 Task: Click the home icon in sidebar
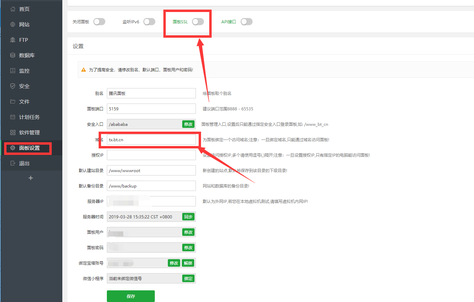[13, 9]
